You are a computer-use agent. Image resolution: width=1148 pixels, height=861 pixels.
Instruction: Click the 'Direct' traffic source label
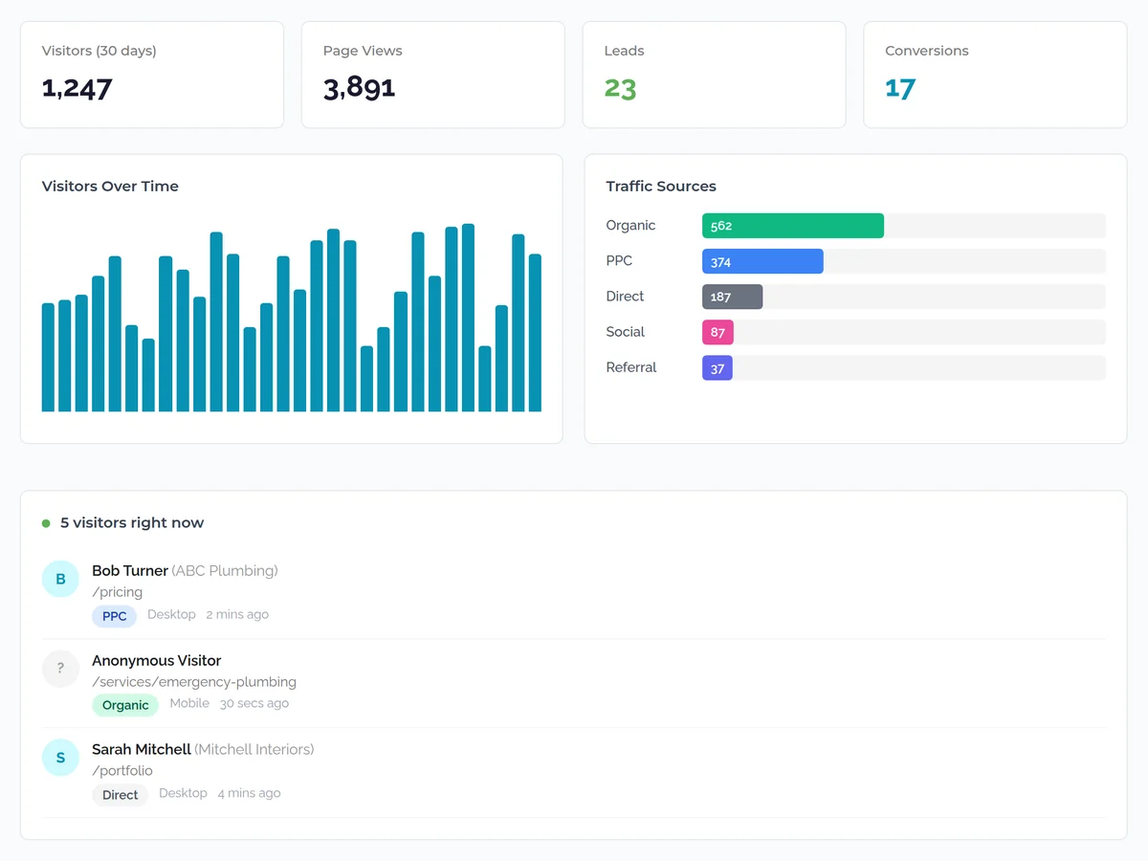(625, 297)
